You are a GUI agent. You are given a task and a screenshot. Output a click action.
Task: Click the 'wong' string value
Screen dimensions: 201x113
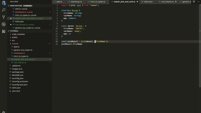77,31
